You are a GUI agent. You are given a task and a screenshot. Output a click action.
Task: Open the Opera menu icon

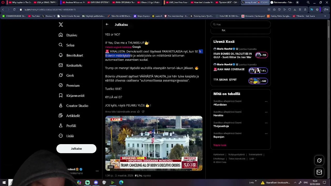3,2
